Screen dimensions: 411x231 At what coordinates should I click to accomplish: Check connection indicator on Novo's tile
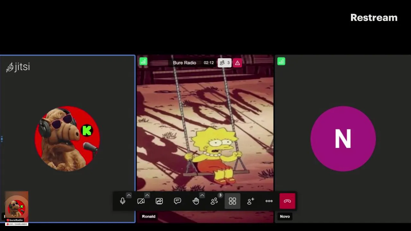click(x=281, y=61)
